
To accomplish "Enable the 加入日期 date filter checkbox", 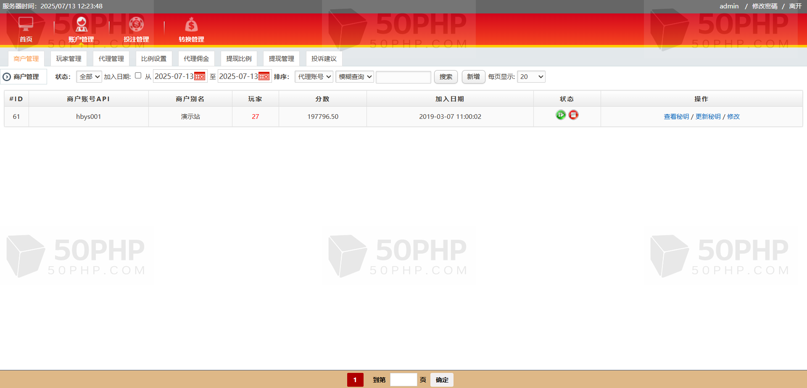I will click(138, 76).
